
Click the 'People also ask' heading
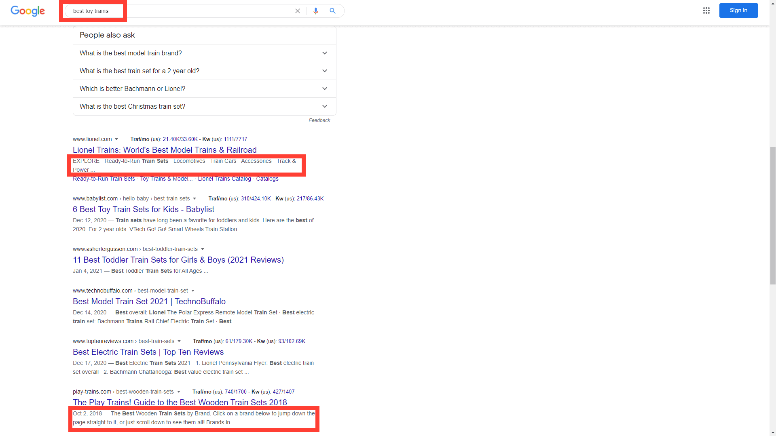coord(107,35)
